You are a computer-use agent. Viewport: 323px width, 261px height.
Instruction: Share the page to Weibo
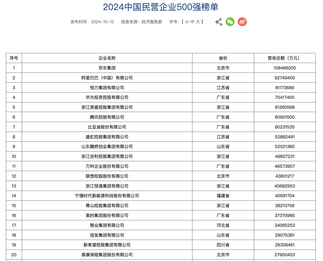pyautogui.click(x=242, y=22)
